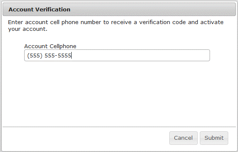The image size is (238, 152).
Task: Click the phone number (555) 555-5555 text
Action: [x=49, y=56]
